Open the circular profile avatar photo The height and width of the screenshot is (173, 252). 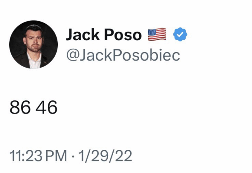33,44
